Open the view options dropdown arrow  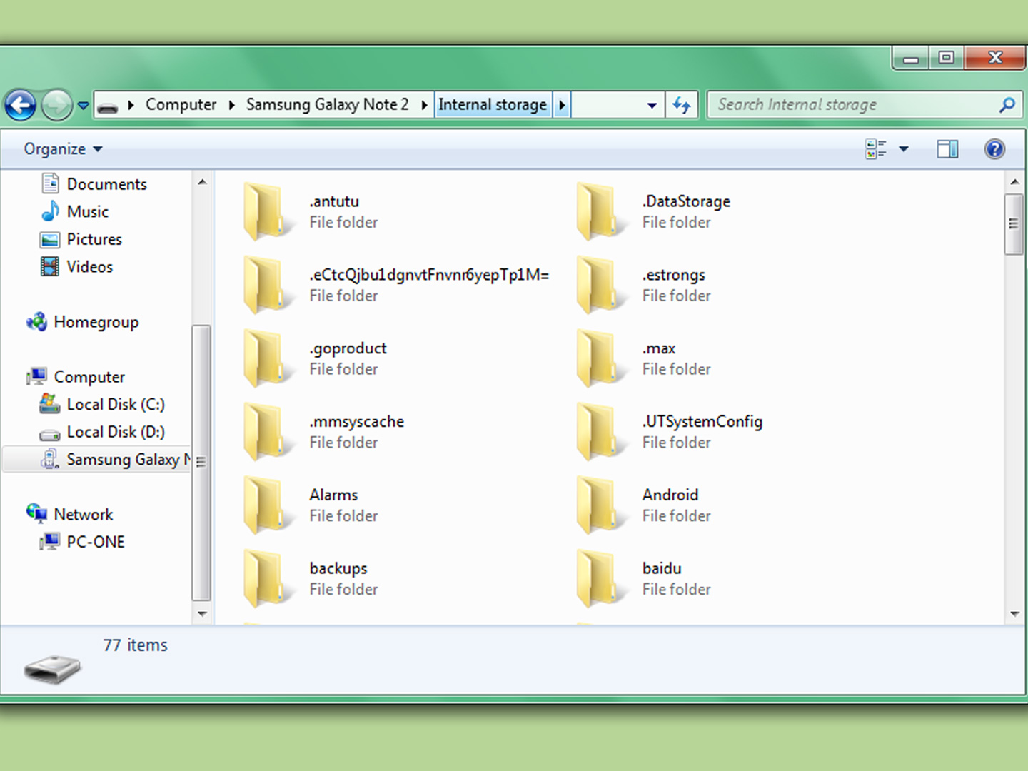coord(904,149)
